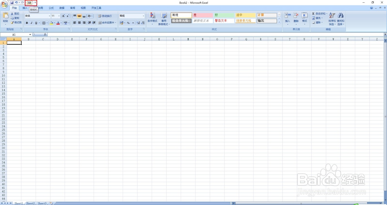
Task: Open the font size 11 dropdown
Action: tap(59, 16)
